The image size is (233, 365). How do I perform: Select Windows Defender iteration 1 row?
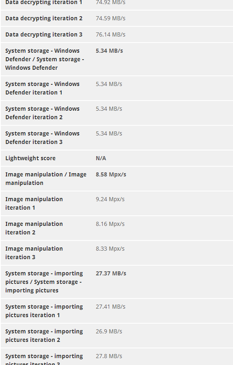click(x=117, y=88)
